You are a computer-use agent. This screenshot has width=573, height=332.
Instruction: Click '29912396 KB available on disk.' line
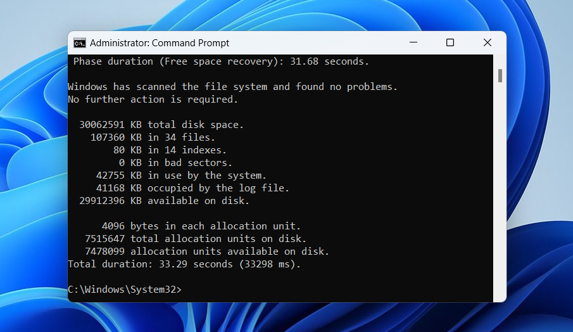click(x=165, y=201)
